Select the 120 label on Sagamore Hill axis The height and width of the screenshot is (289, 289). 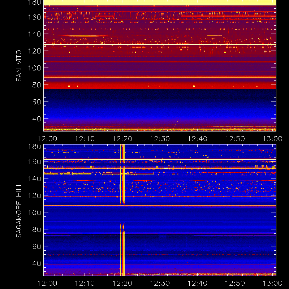[x=34, y=195]
